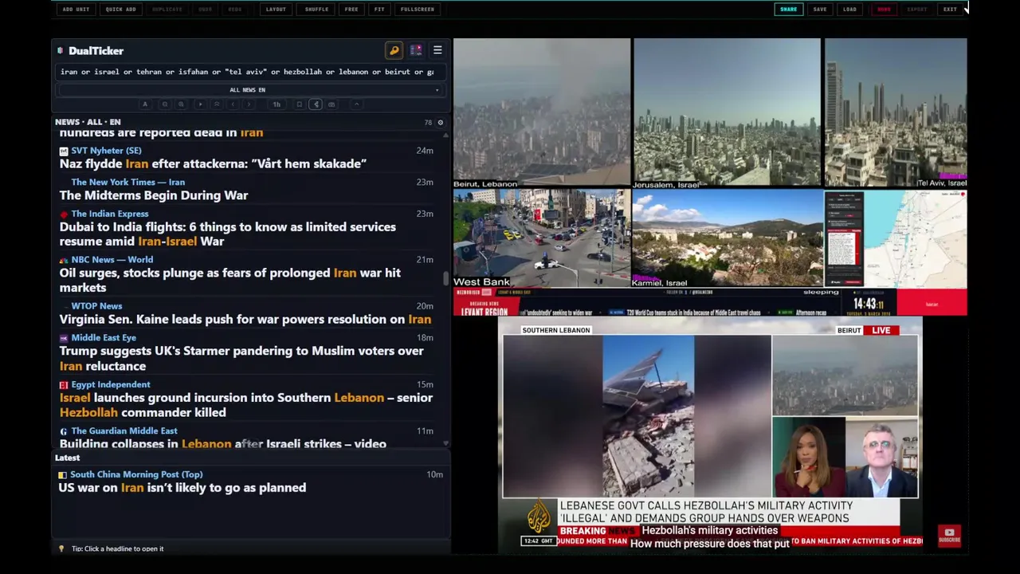
Task: Toggle the highlighted branch icon in ticker toolbar
Action: pos(316,104)
